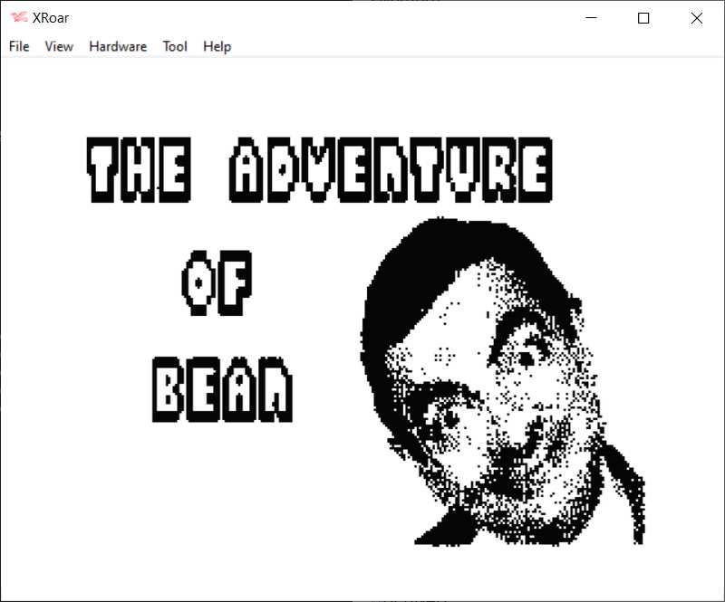Open the Help menu
This screenshot has height=602, width=725.
click(x=217, y=46)
